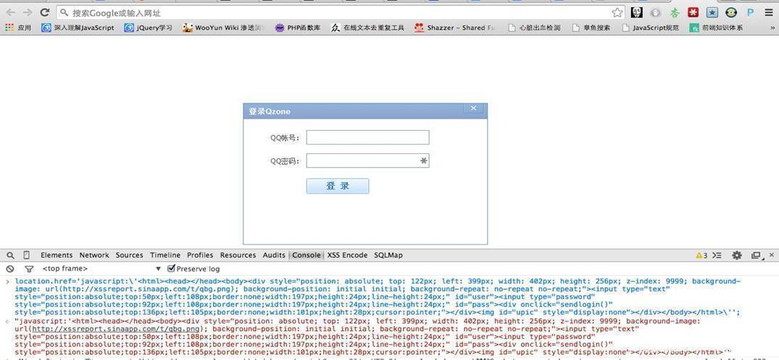Switch to the Network tab
This screenshot has width=779, height=360.
point(94,255)
